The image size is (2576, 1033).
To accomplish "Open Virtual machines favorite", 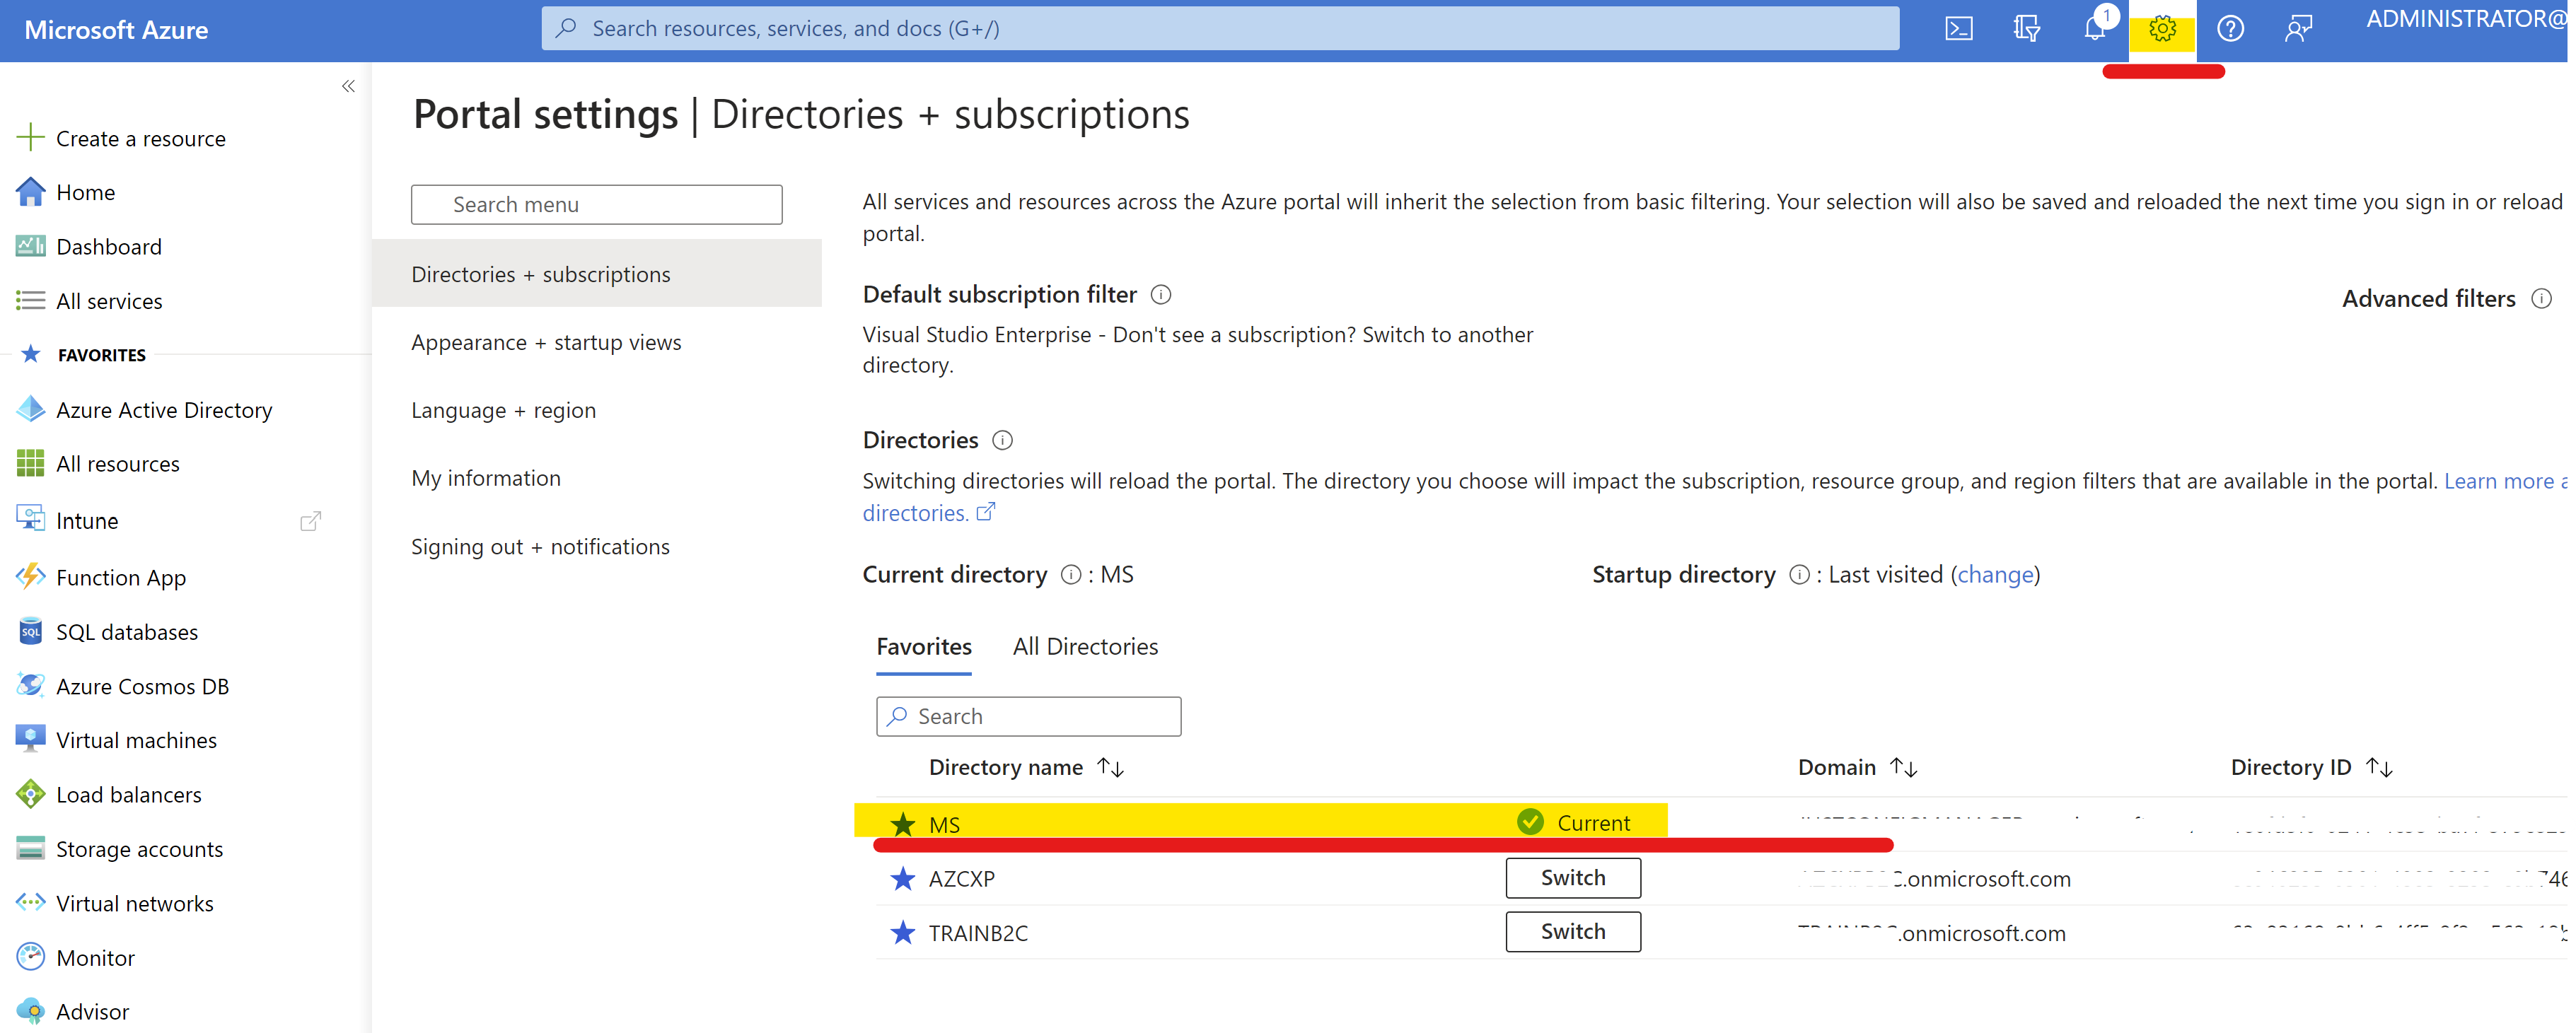I will 136,740.
